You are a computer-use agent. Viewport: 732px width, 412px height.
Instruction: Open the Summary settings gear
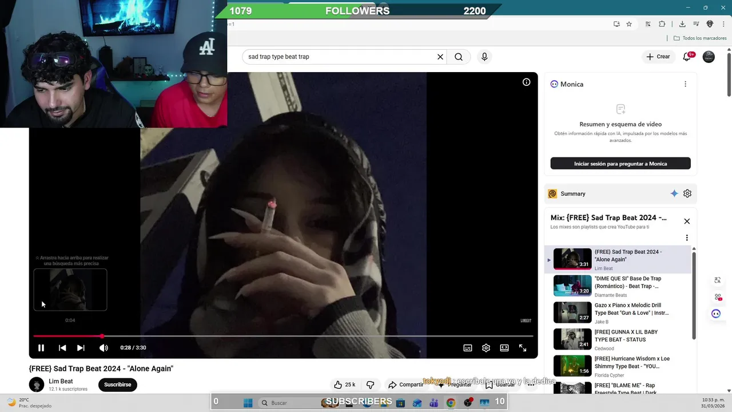tap(687, 193)
